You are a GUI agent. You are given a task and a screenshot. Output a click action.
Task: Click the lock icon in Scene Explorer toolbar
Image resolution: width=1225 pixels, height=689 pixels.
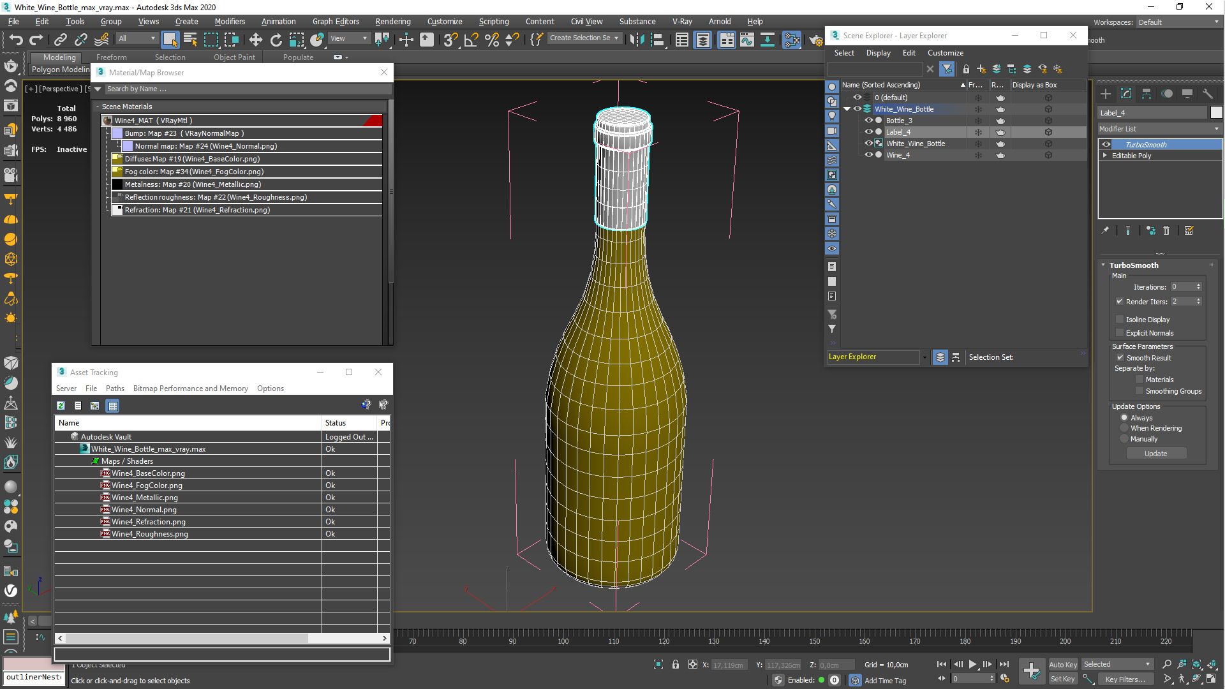point(966,69)
